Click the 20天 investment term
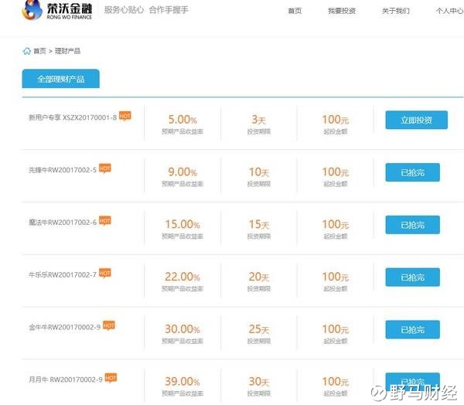Screen dimensions: 464x405 coord(259,277)
